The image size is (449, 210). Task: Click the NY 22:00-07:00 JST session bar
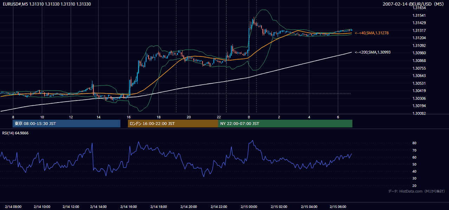tap(285, 124)
